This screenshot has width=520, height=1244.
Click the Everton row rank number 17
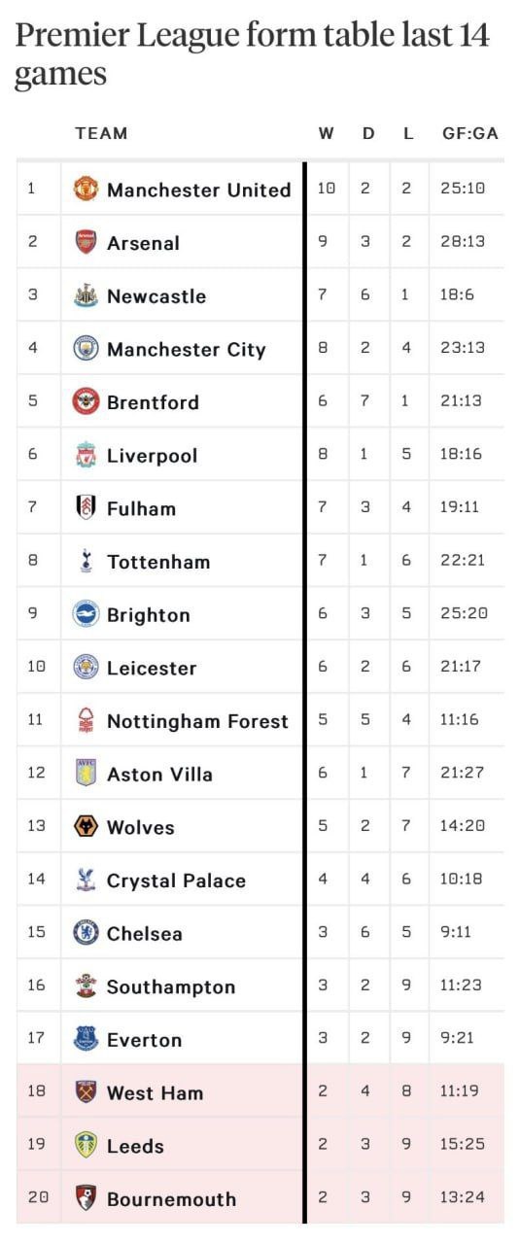tap(36, 1038)
